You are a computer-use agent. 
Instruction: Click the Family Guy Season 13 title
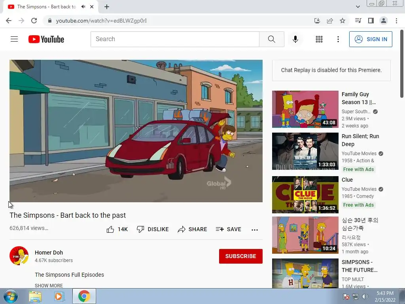[358, 98]
